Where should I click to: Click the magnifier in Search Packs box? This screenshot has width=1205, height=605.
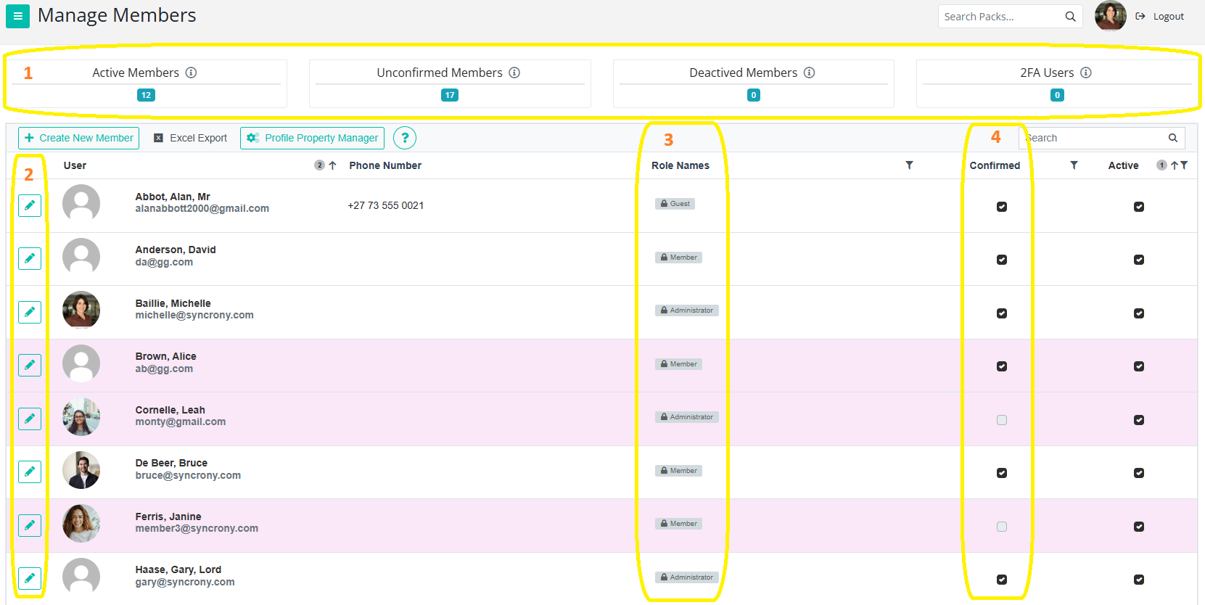[1070, 17]
